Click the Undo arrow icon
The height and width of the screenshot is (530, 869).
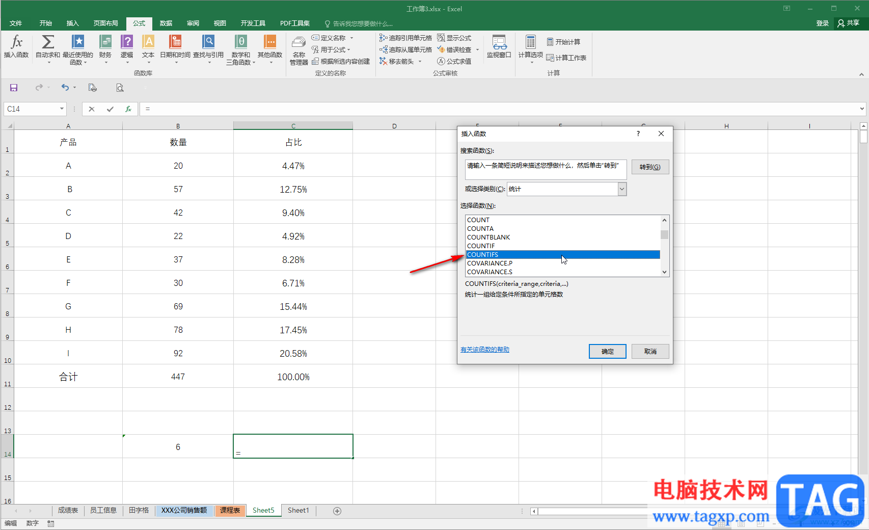click(x=65, y=88)
